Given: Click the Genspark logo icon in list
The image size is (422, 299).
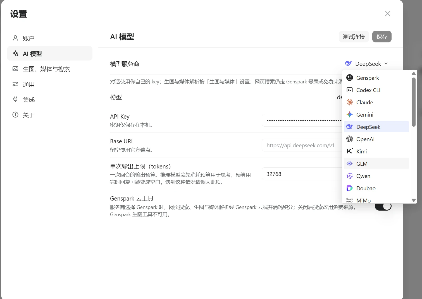Looking at the screenshot, I should pyautogui.click(x=350, y=78).
